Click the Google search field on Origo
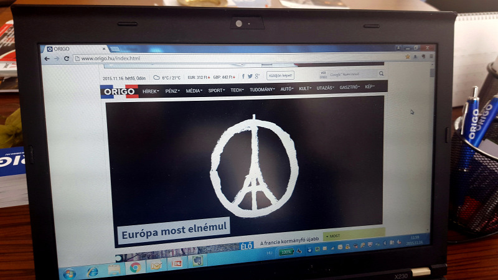Image resolution: width=498 pixels, height=280 pixels. 352,74
